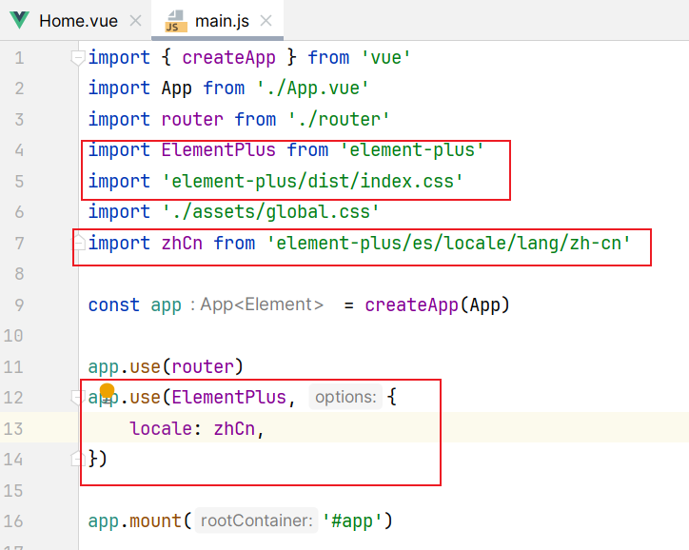This screenshot has height=550, width=689.
Task: Click the 'rootContainer:' inlay hint on line 16
Action: point(256,521)
